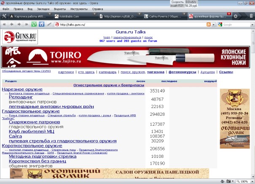The height and width of the screenshot is (184, 255).
Task: Open the Короткоствольное оружие forum
Action: tap(32, 146)
